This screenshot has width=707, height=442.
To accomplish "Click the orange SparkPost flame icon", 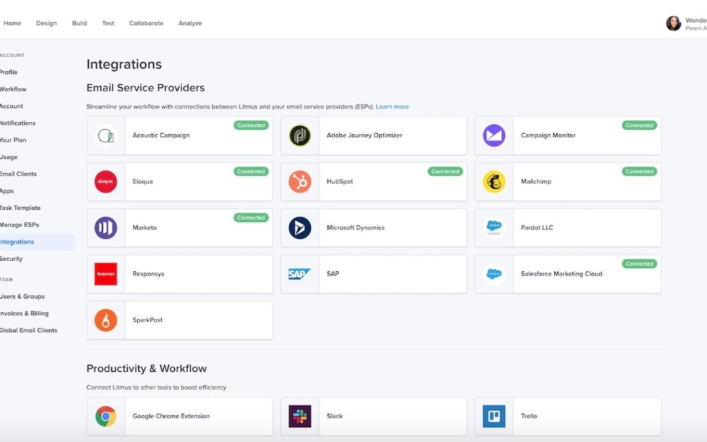I will pos(105,320).
